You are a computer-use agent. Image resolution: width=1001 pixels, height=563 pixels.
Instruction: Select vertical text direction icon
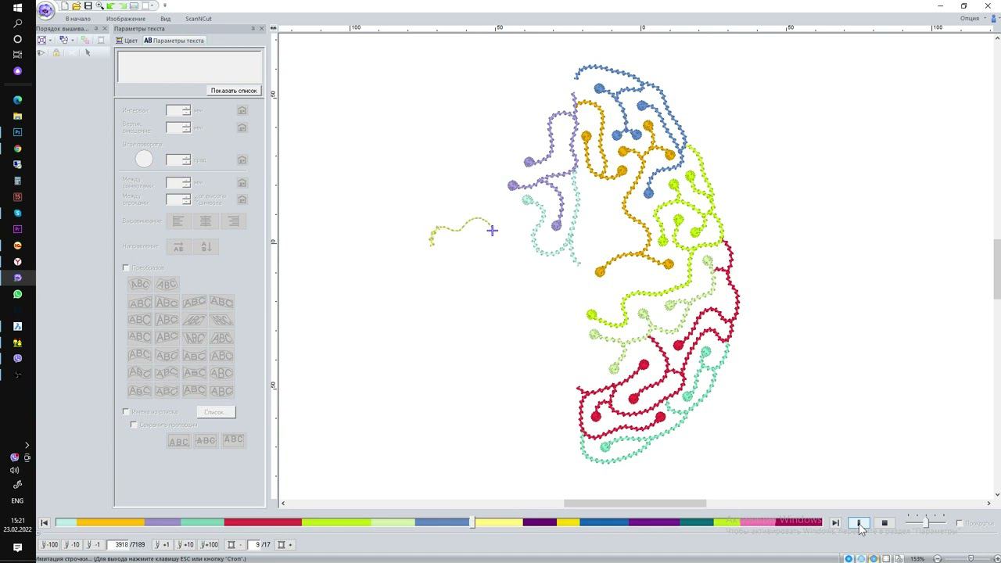coord(206,246)
